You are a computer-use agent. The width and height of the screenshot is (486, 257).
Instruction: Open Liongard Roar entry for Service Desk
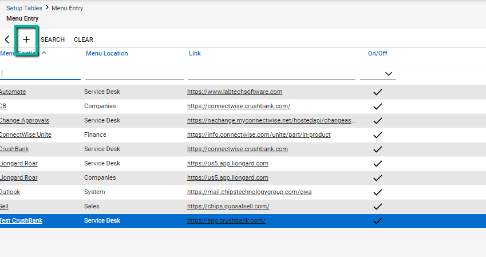click(x=18, y=163)
